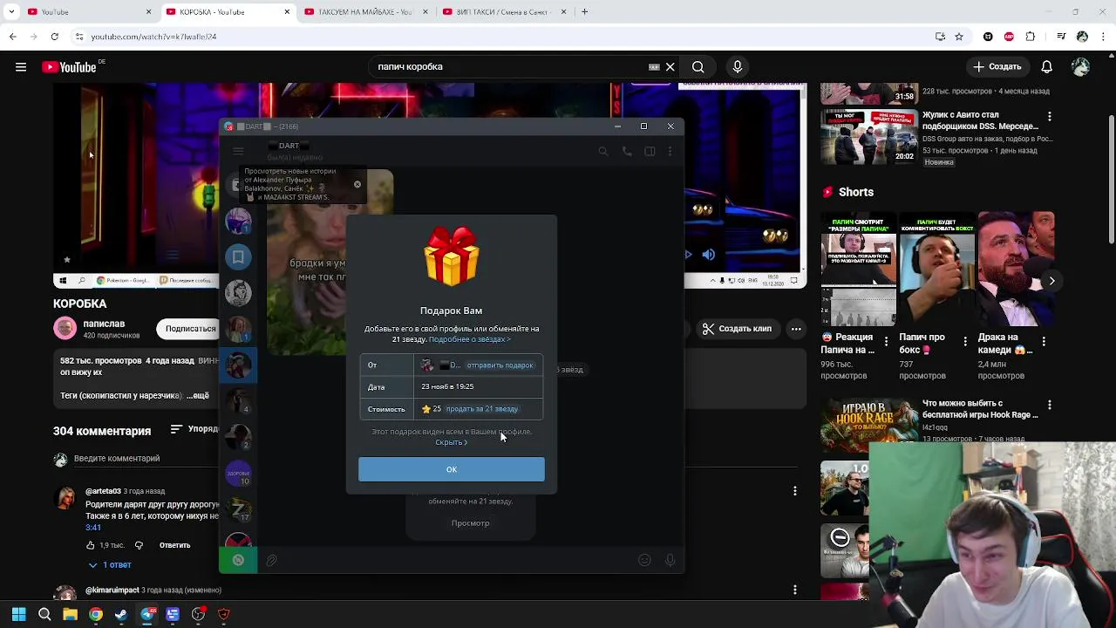Image resolution: width=1116 pixels, height=628 pixels.
Task: Clear the YouTube search text
Action: tap(670, 66)
